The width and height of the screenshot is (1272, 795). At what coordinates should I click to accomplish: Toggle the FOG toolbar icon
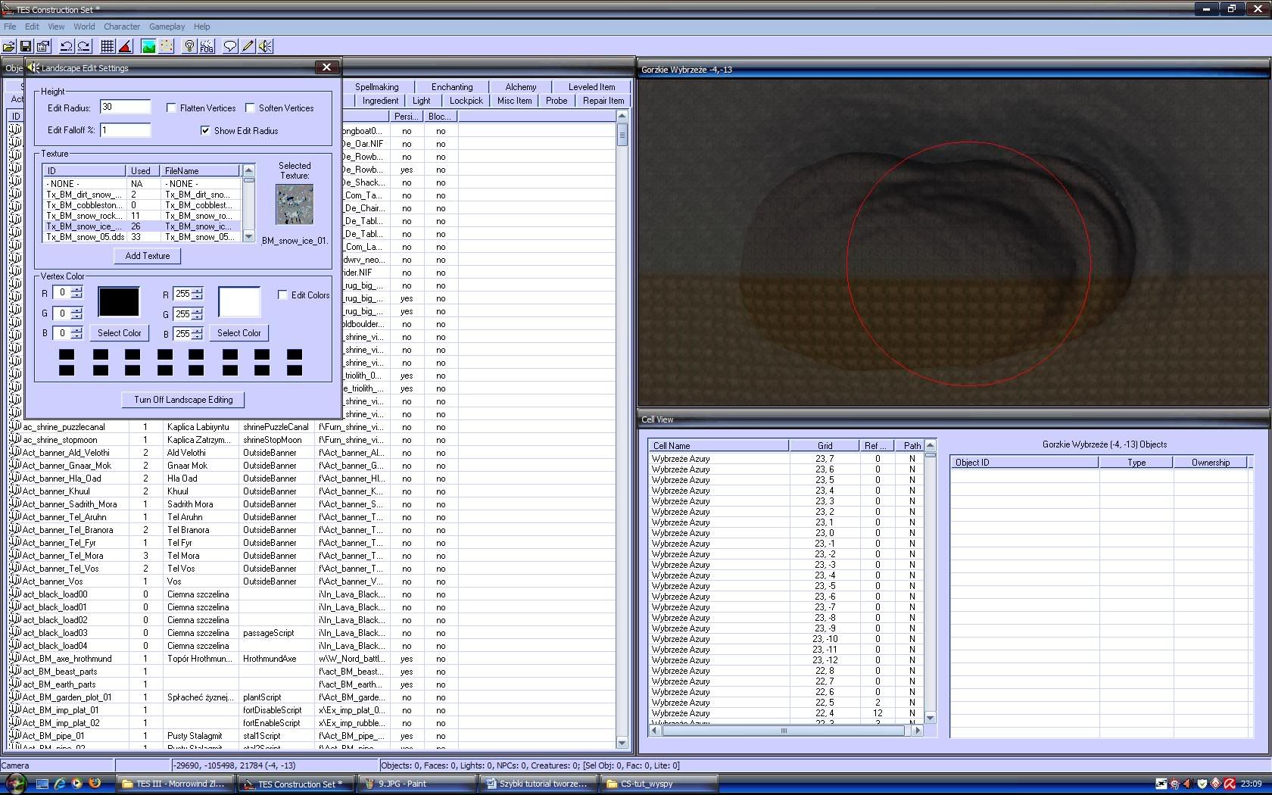pyautogui.click(x=207, y=46)
